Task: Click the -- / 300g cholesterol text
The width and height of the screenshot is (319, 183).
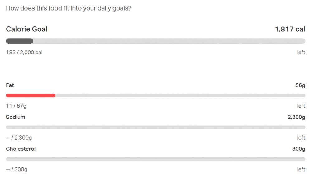Action: coord(17,169)
